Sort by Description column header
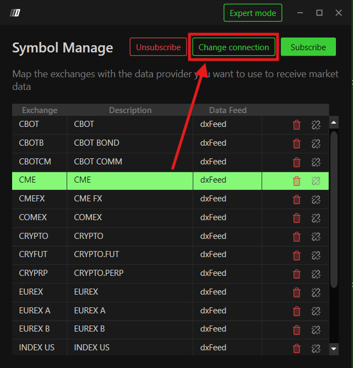 pyautogui.click(x=130, y=110)
